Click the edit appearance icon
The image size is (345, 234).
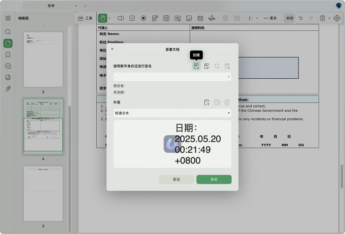(217, 102)
